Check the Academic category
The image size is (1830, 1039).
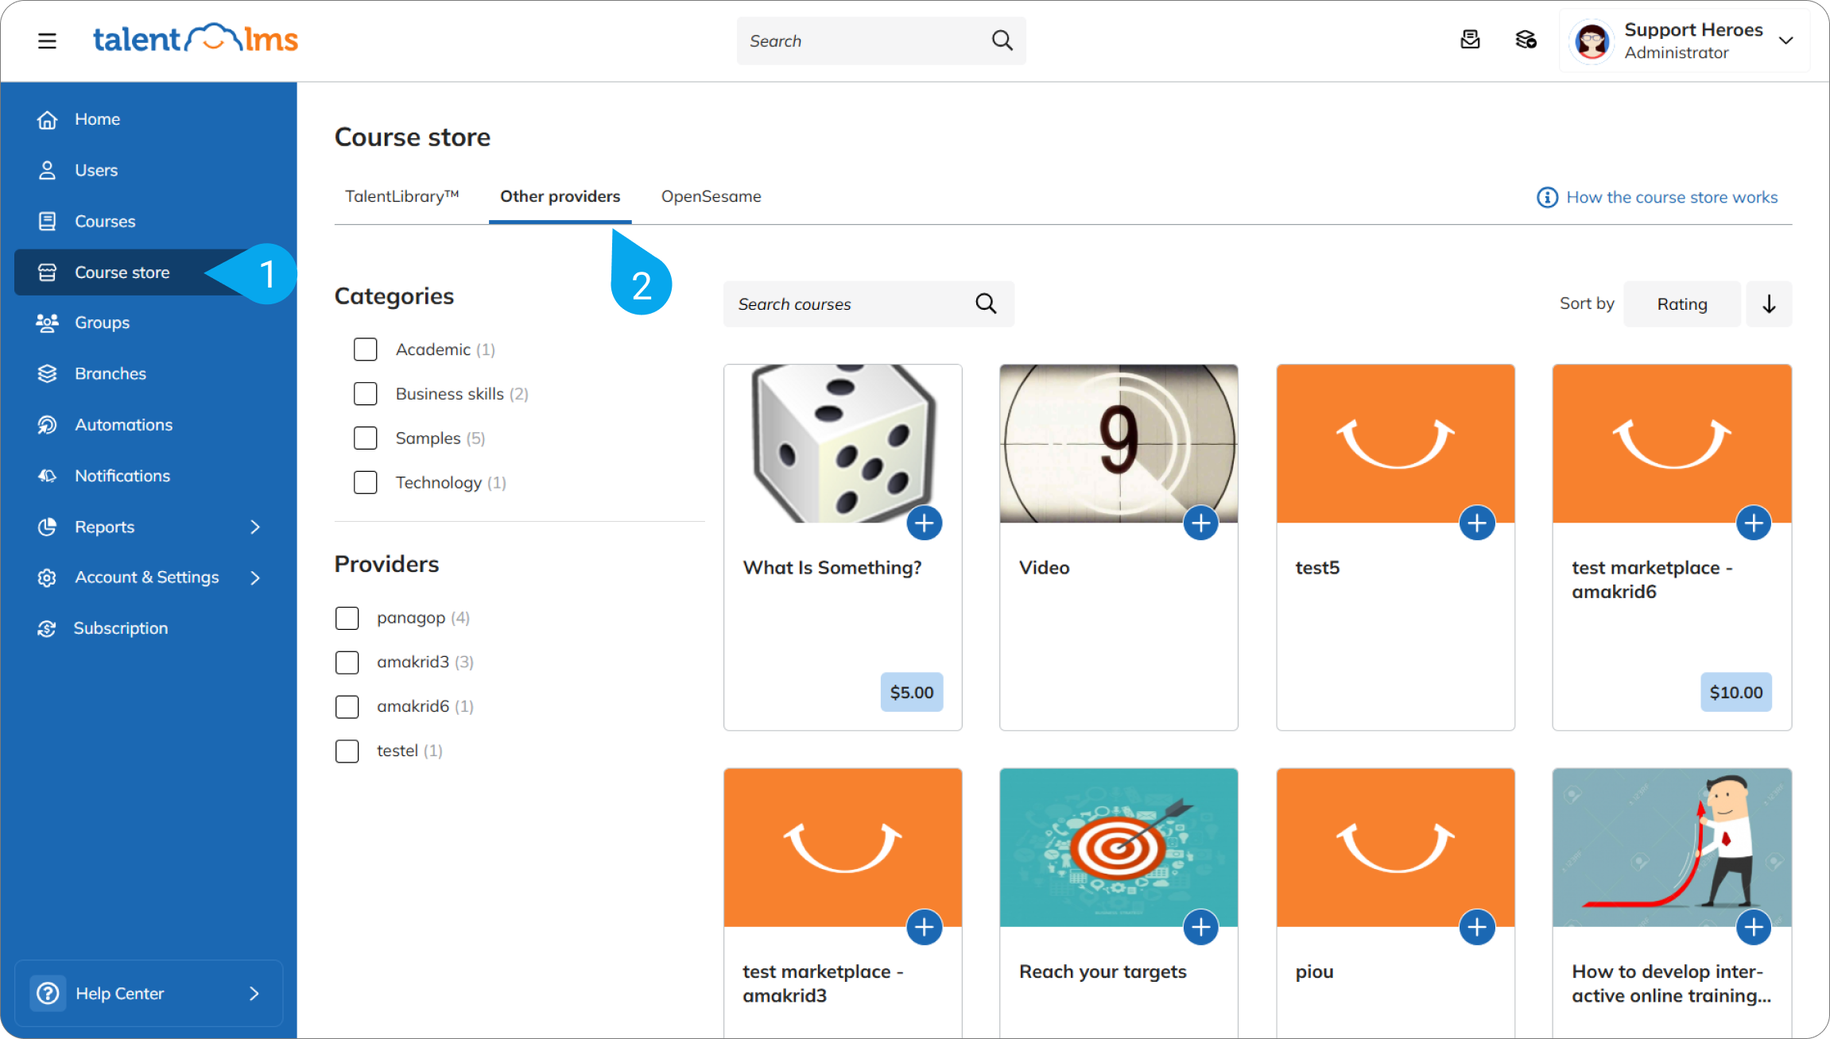coord(366,350)
